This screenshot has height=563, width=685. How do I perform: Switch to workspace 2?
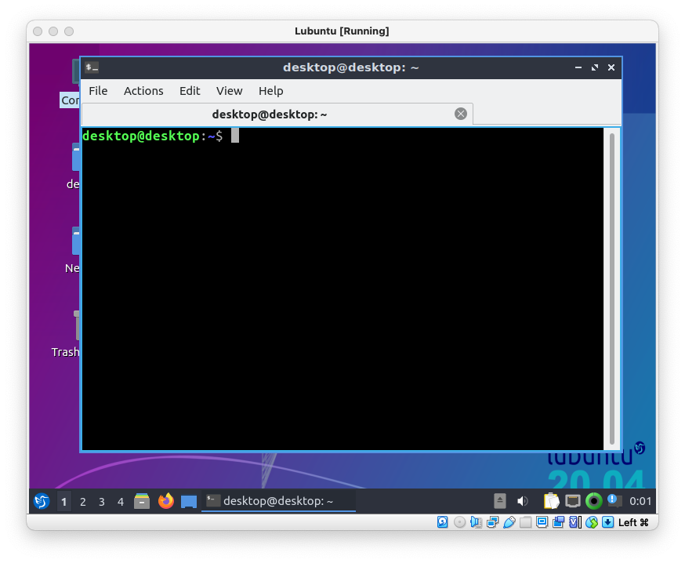82,502
